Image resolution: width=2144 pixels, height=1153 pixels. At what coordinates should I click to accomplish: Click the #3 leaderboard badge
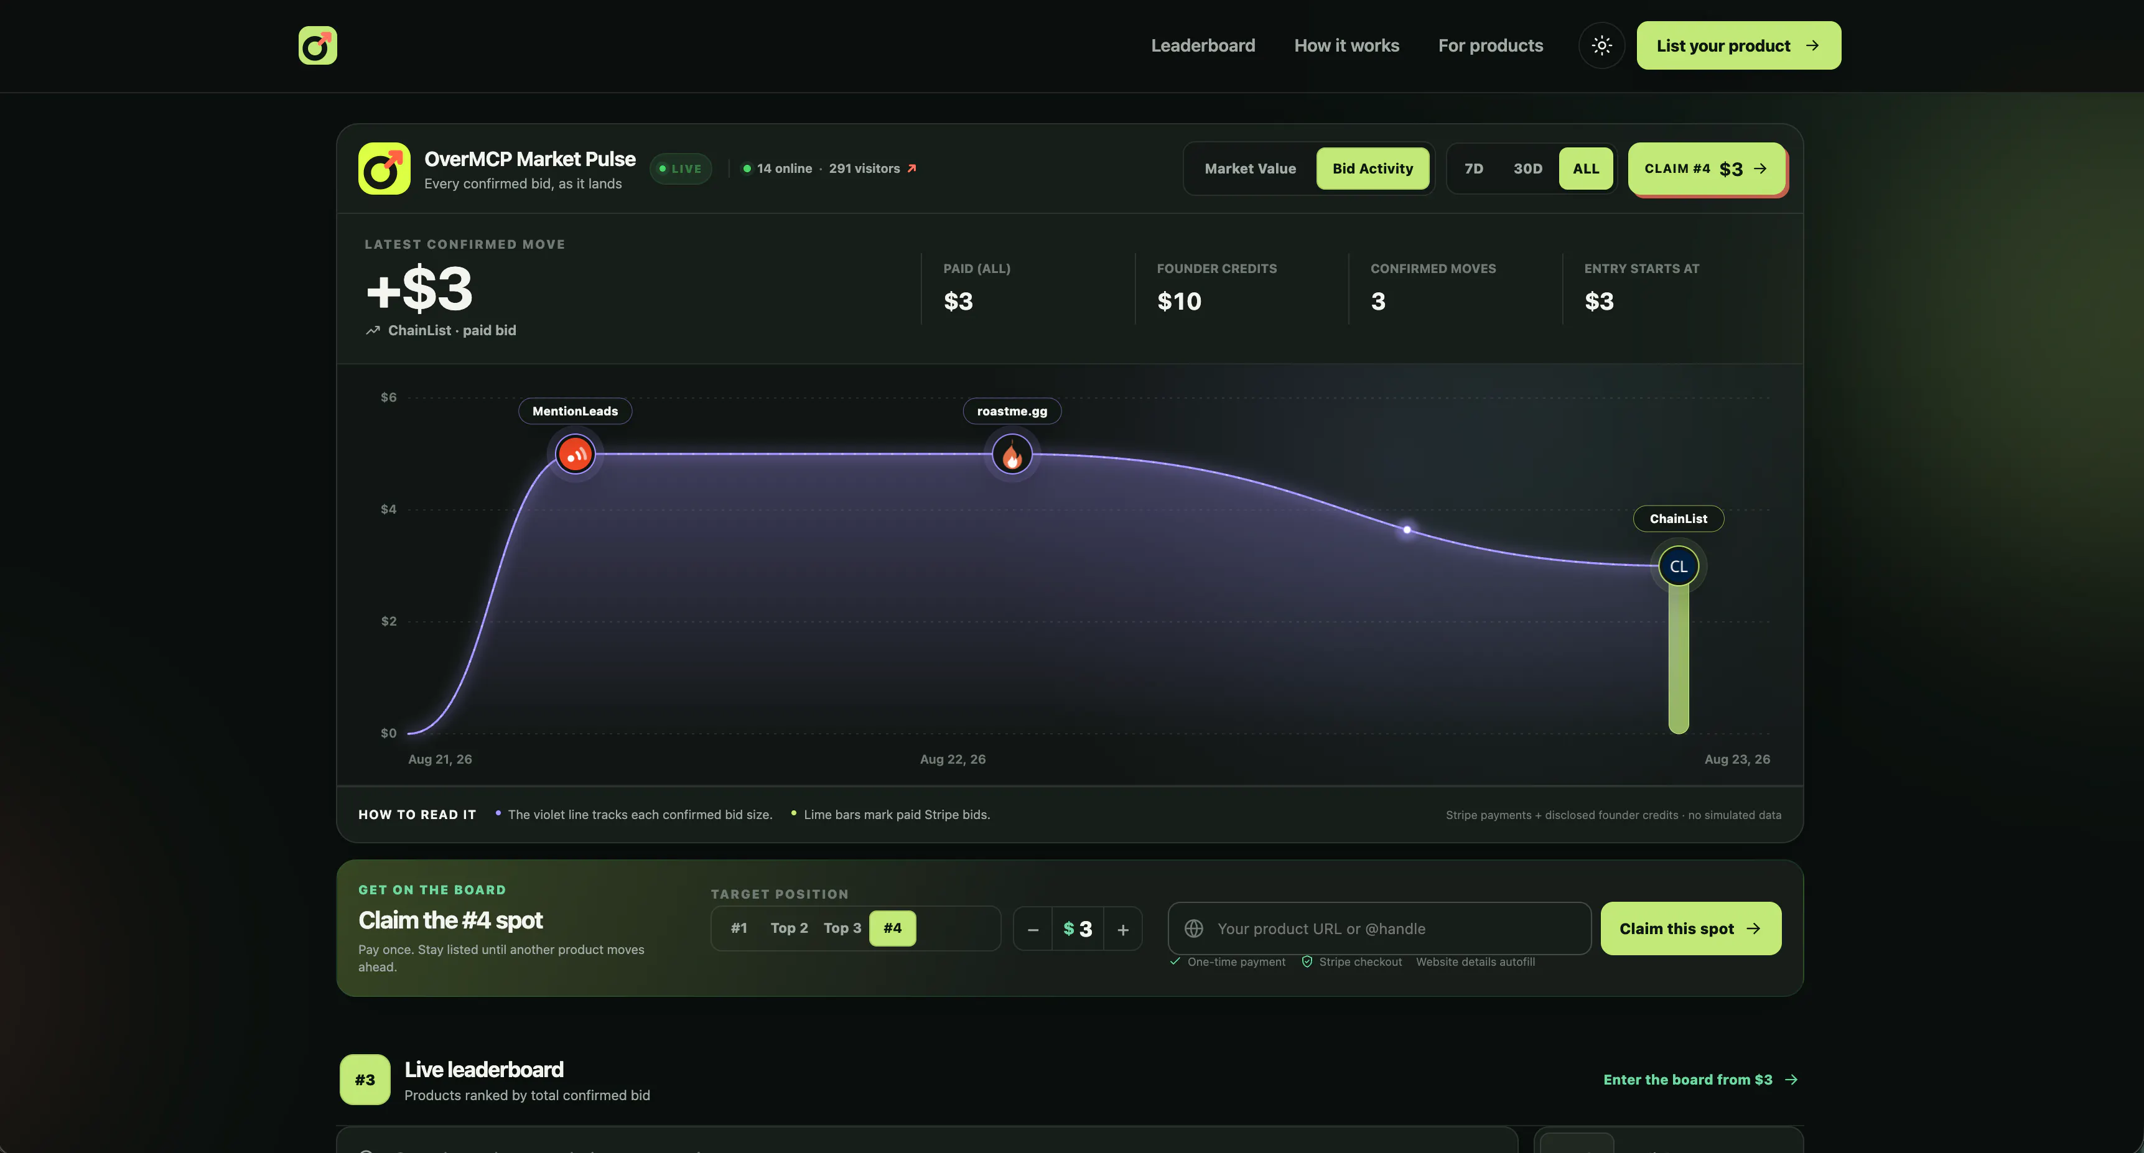(365, 1080)
